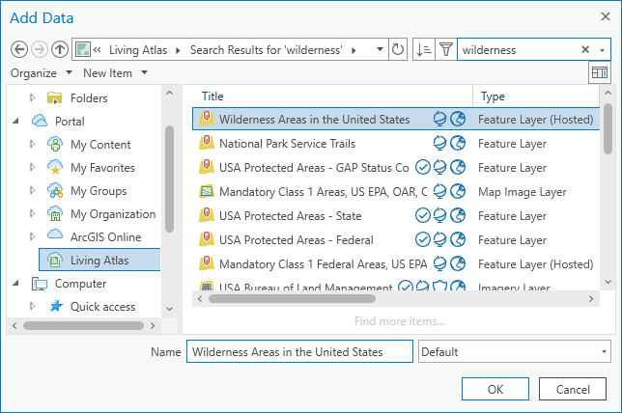
Task: Click the My Favorites star item
Action: pyautogui.click(x=103, y=167)
